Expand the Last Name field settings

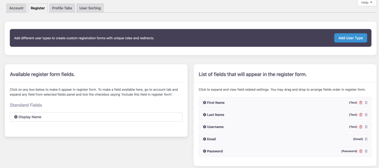point(215,115)
